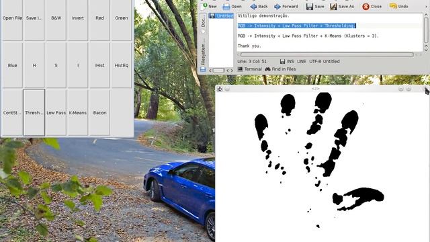Viewport: 430px width, 242px height.
Task: Apply the B&W filter button
Action: 56,18
